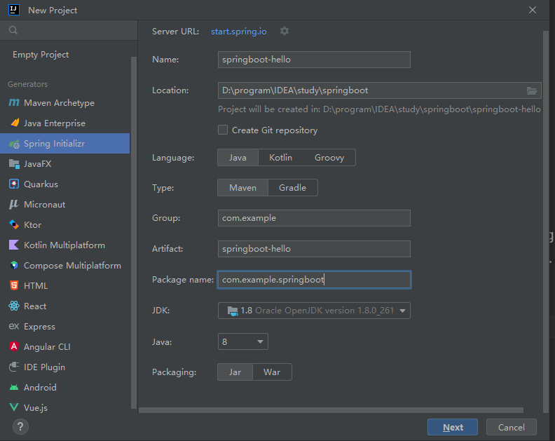Open the Java version dropdown

point(242,342)
